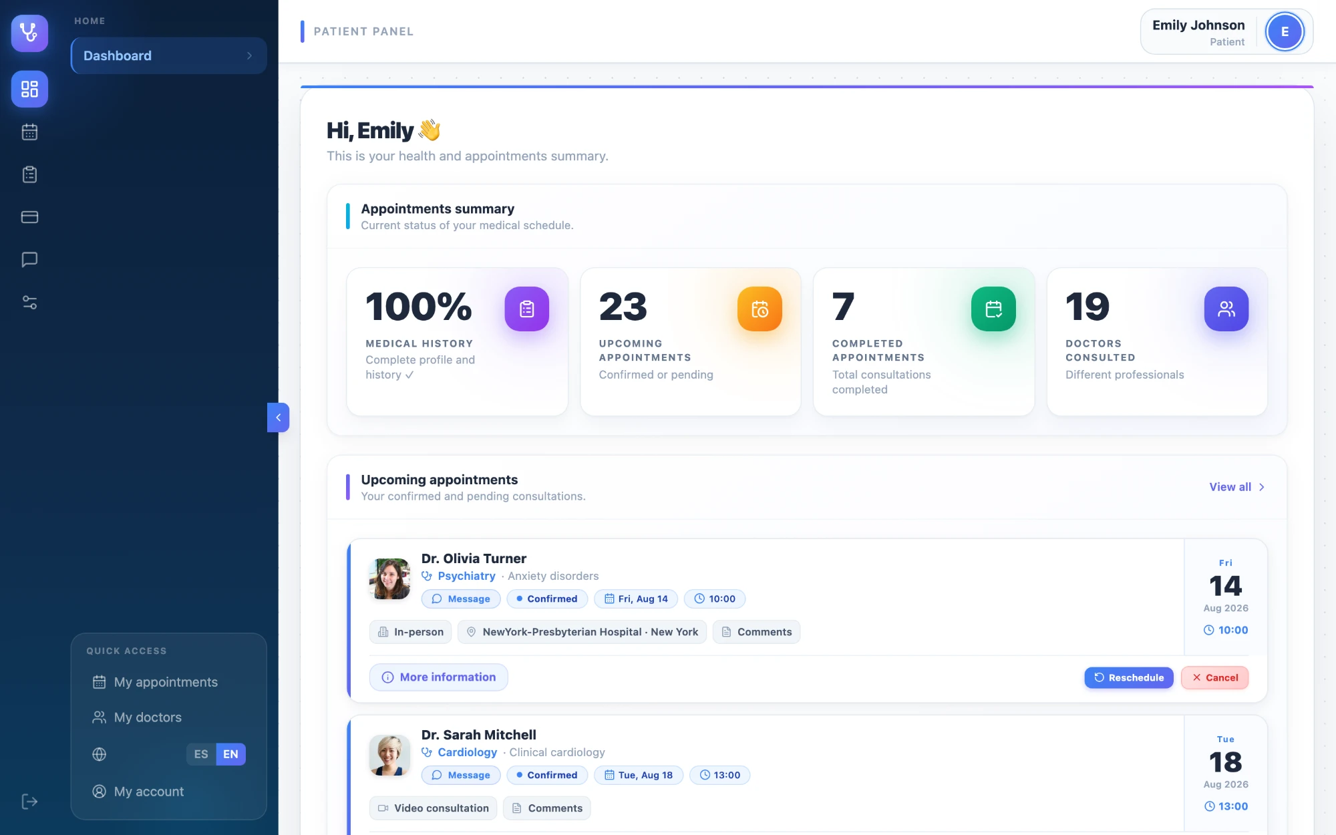Switch language to ES
1336x835 pixels.
tap(201, 754)
